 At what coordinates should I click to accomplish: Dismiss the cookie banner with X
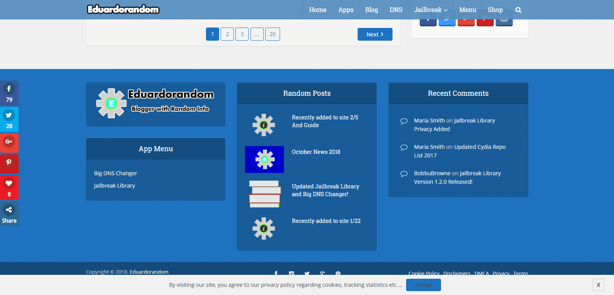[x=598, y=285]
